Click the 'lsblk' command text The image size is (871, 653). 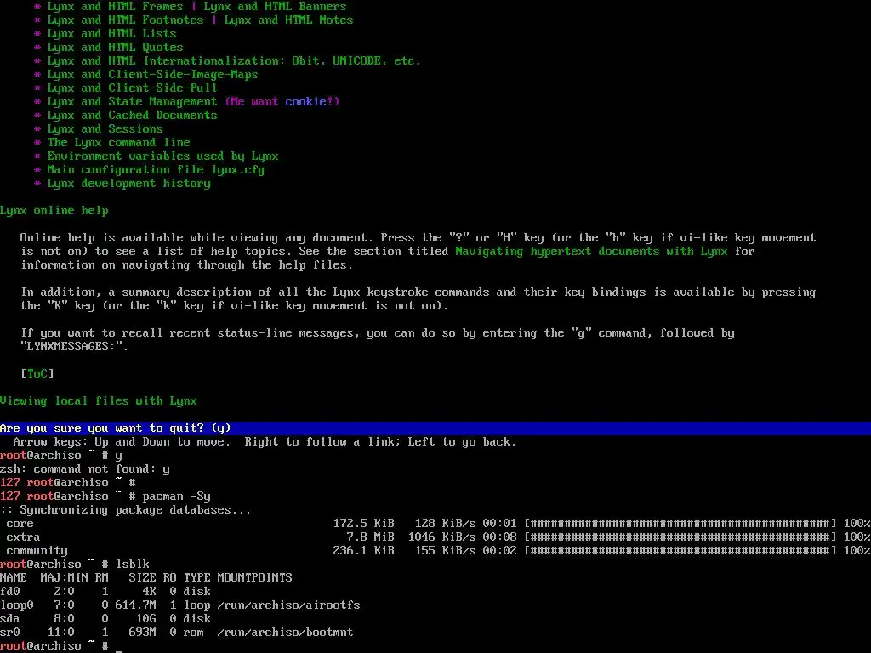[133, 565]
